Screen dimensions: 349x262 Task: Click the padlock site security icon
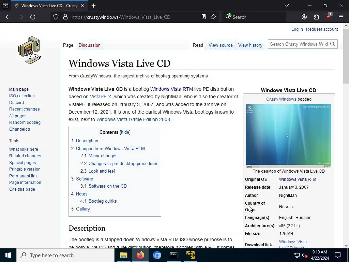[x=65, y=17]
